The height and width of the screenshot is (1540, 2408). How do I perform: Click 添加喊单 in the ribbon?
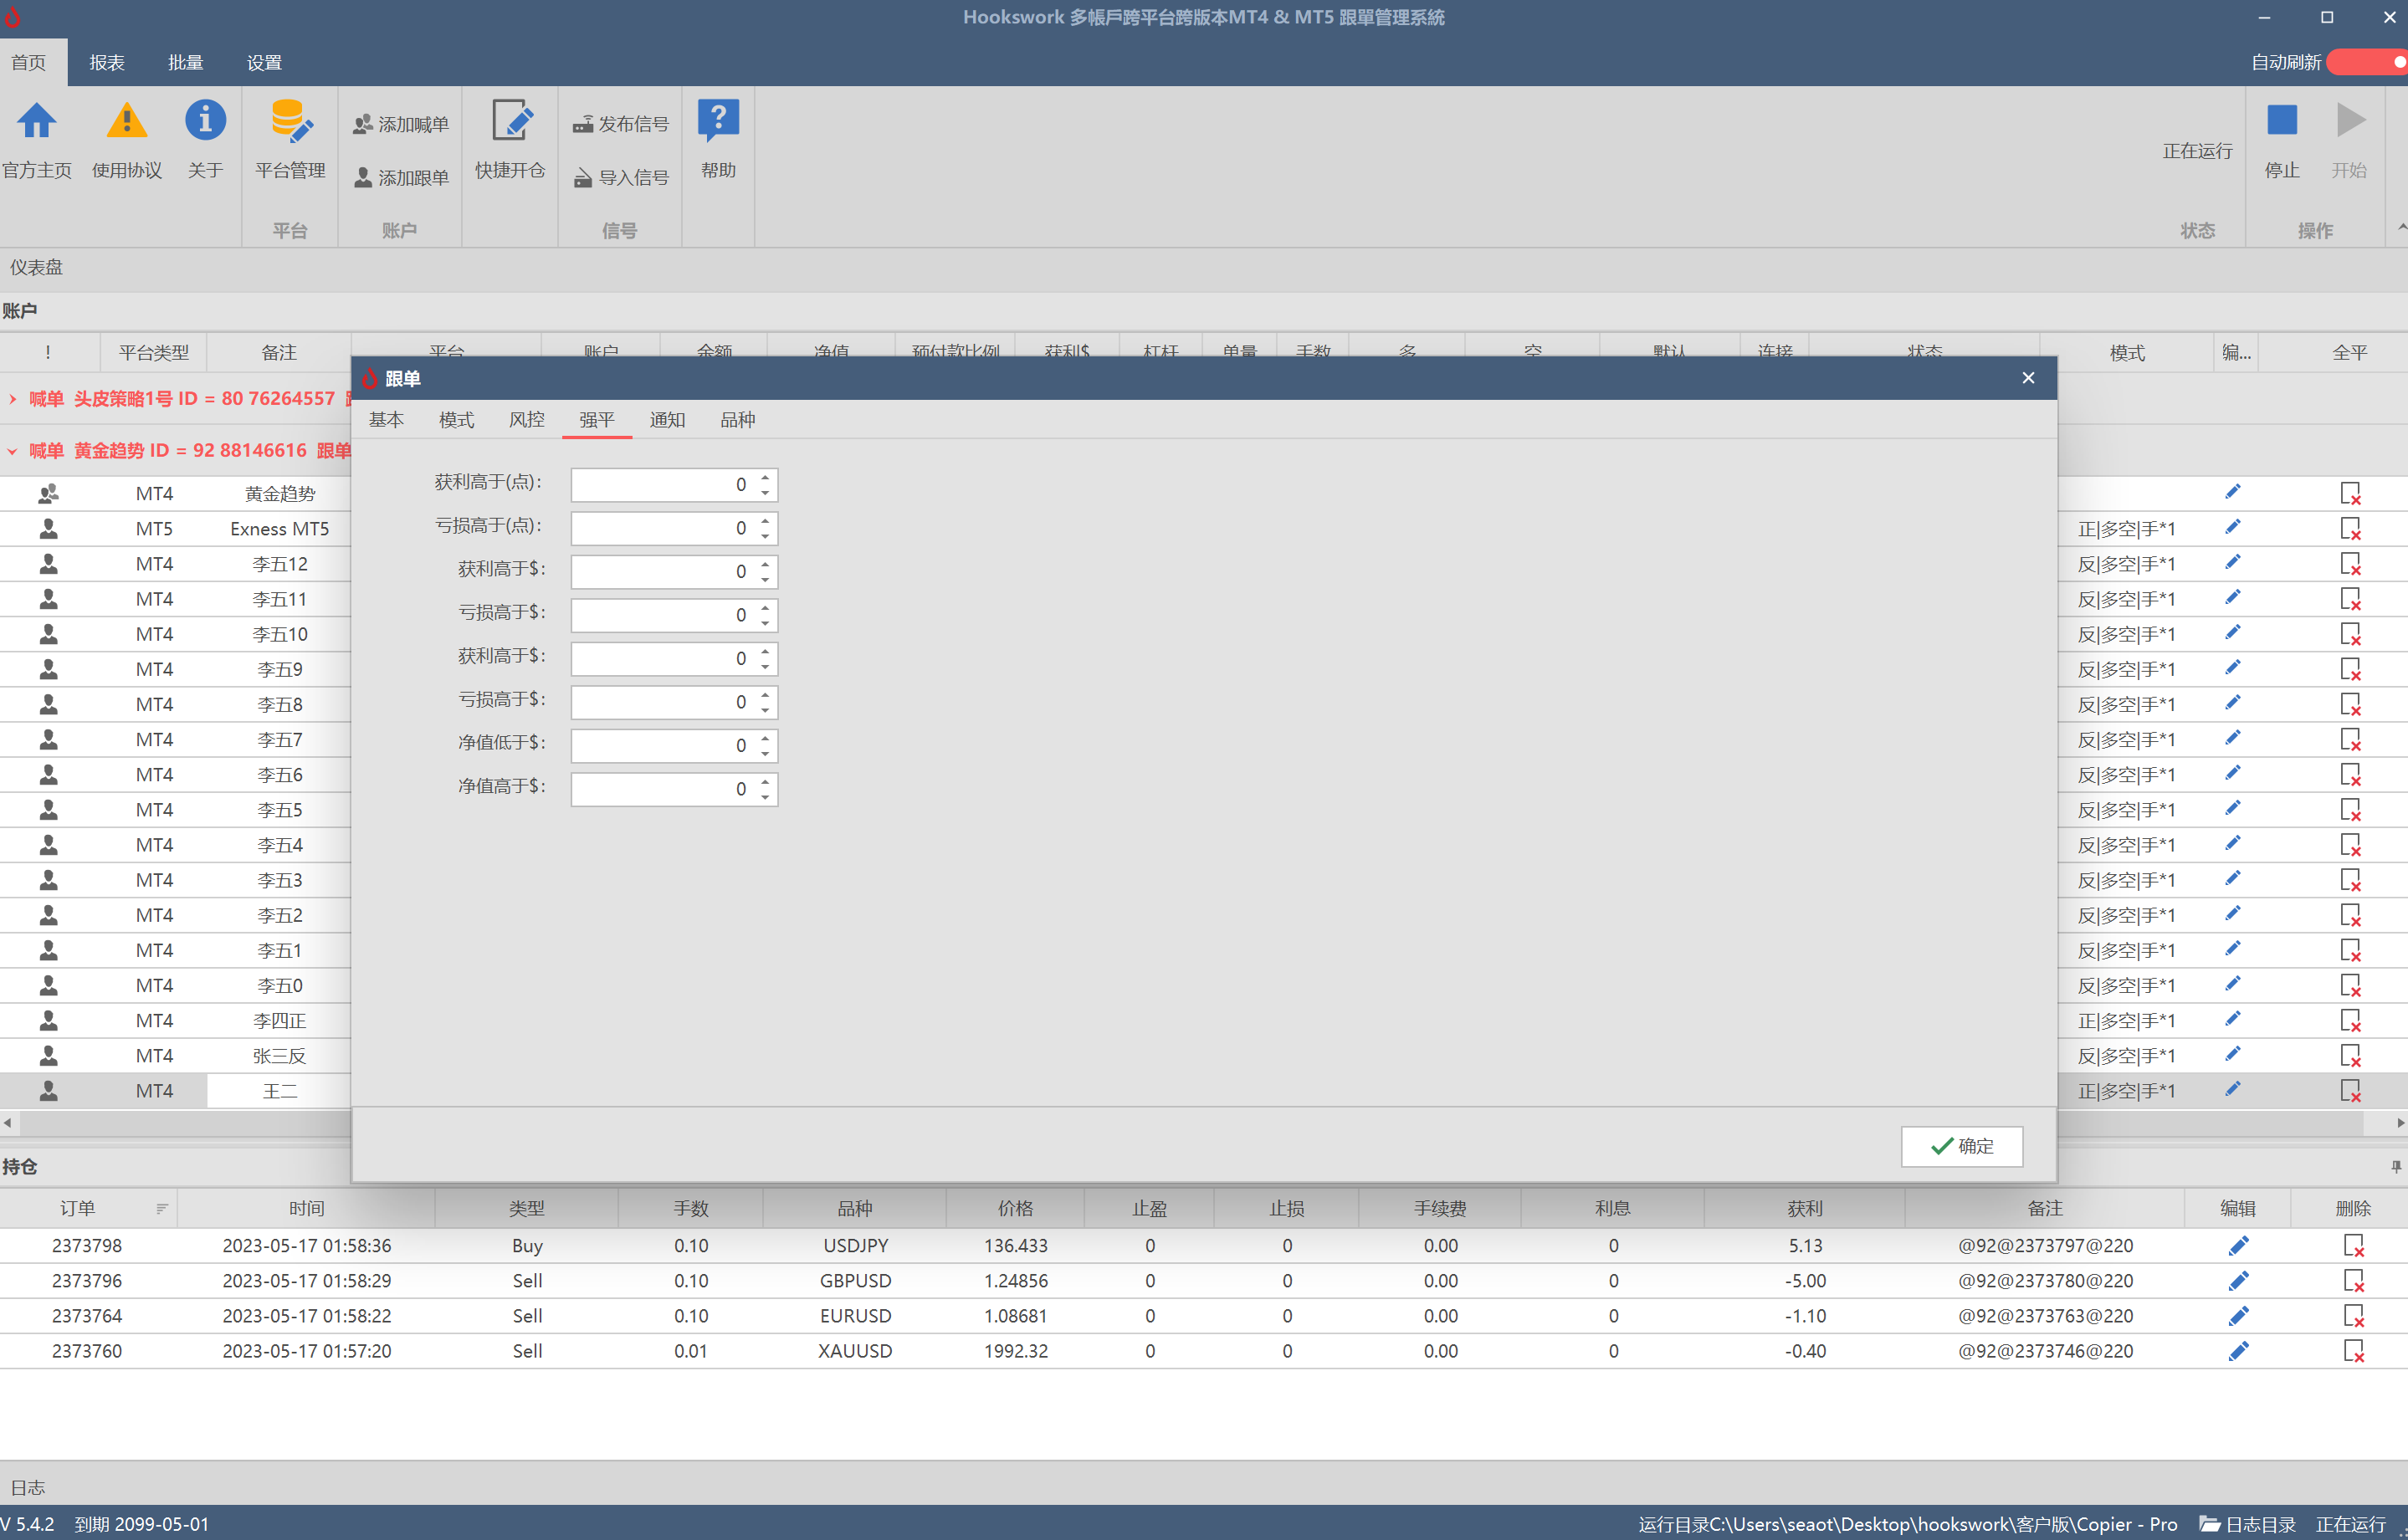click(401, 124)
